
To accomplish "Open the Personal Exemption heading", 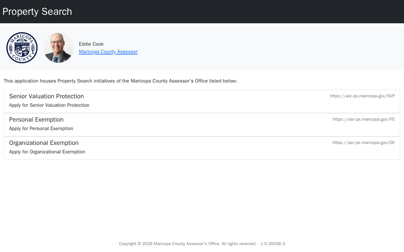I will 36,120.
